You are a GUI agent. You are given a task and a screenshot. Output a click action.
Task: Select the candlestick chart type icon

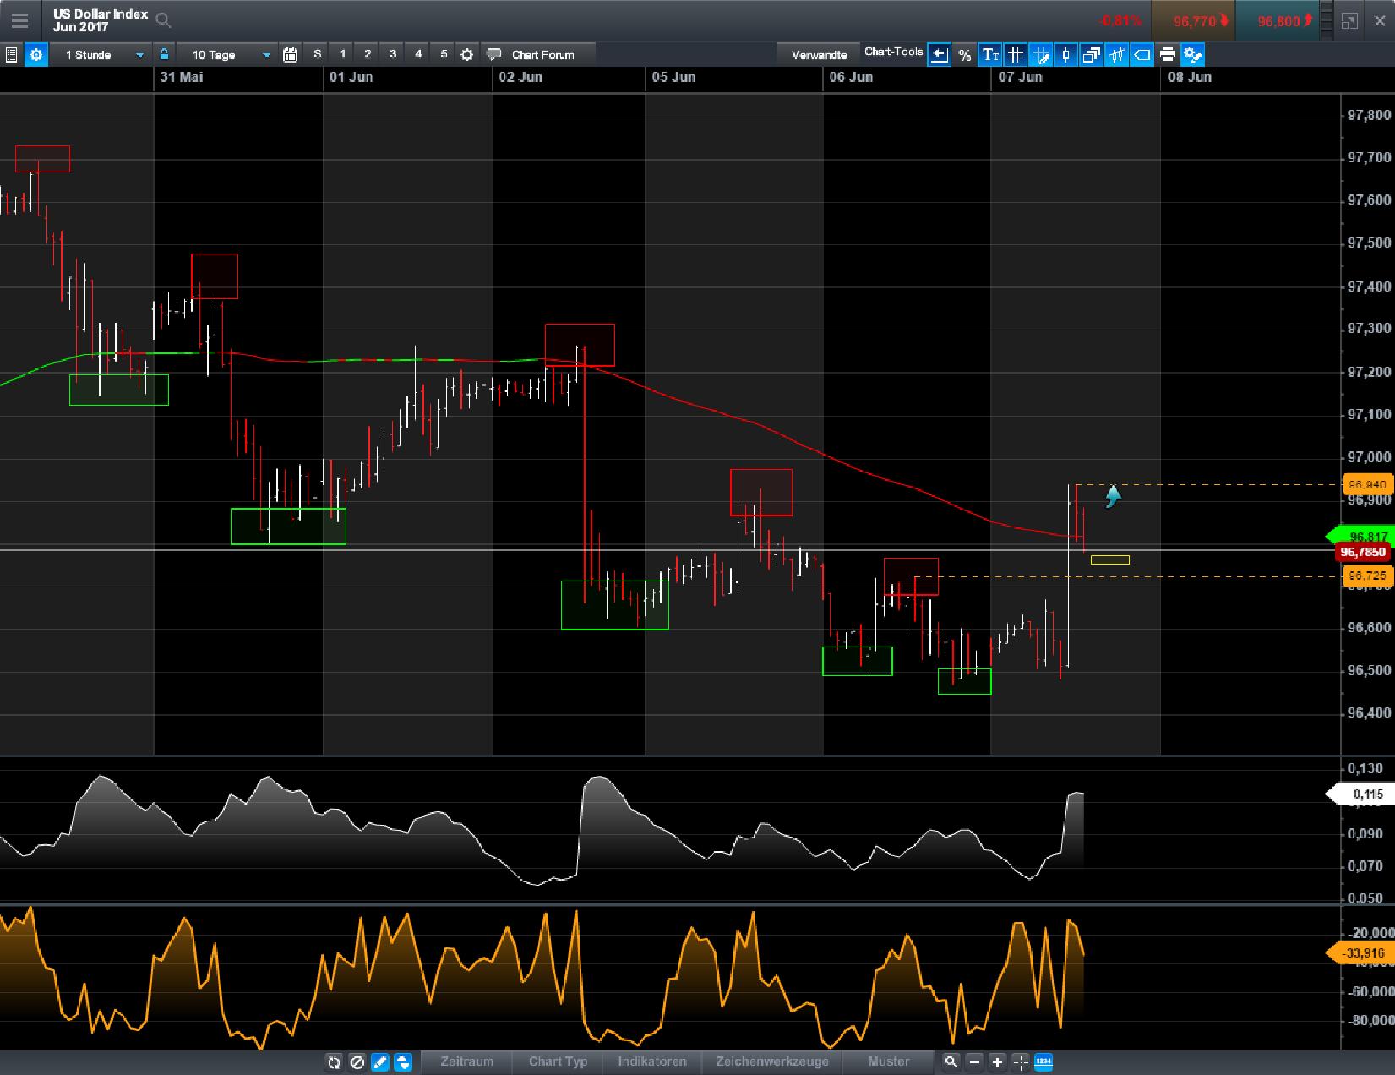[1065, 55]
